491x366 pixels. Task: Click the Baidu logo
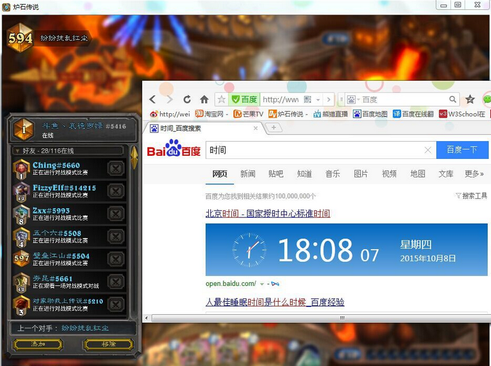pyautogui.click(x=174, y=148)
